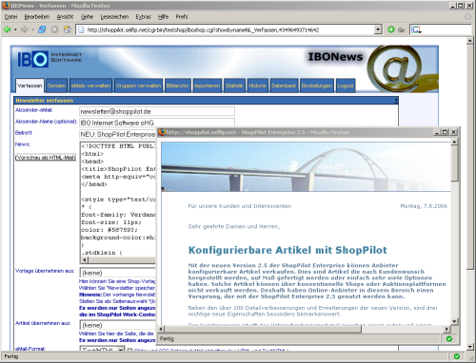Click the main window vertical scrollbar thumb

(x=470, y=157)
